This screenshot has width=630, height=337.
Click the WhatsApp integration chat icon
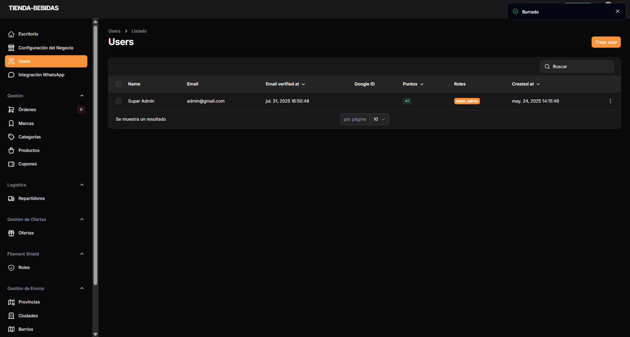pos(11,75)
